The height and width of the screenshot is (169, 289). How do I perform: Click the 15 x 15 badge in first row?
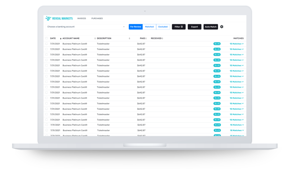pyautogui.click(x=217, y=44)
